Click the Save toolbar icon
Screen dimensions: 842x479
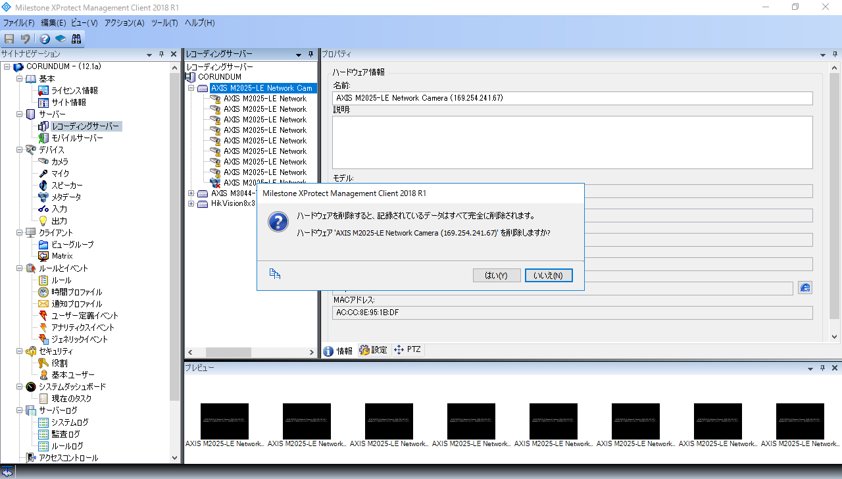tap(9, 39)
